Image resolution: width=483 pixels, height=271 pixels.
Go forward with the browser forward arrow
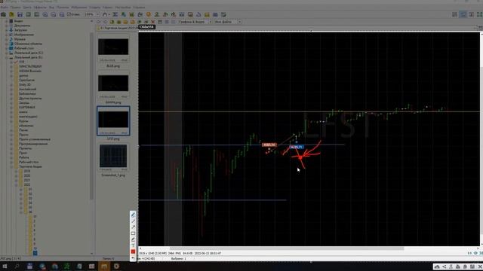click(105, 22)
